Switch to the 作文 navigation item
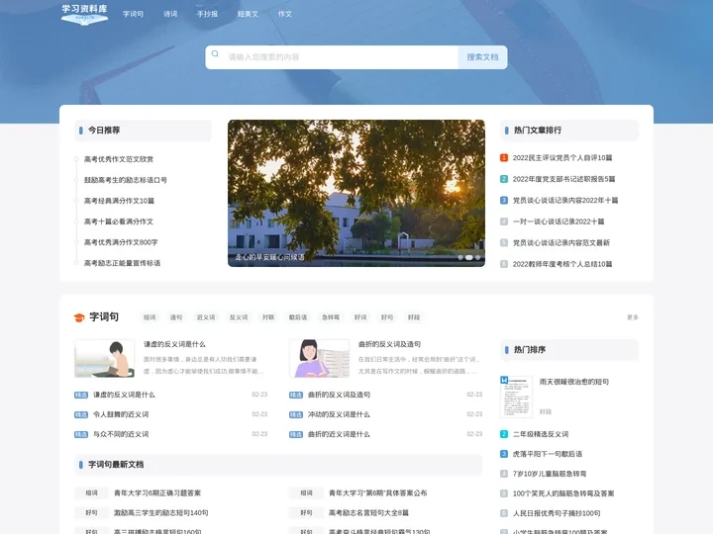The image size is (713, 534). (285, 14)
